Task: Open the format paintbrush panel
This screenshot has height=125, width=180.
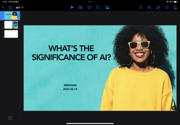Action: click(158, 7)
